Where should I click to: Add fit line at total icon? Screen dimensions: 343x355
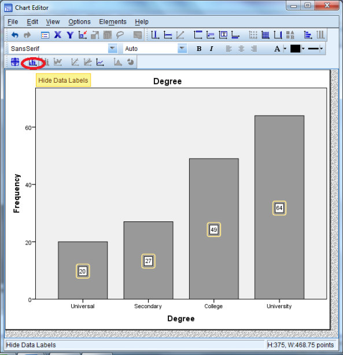(x=75, y=62)
